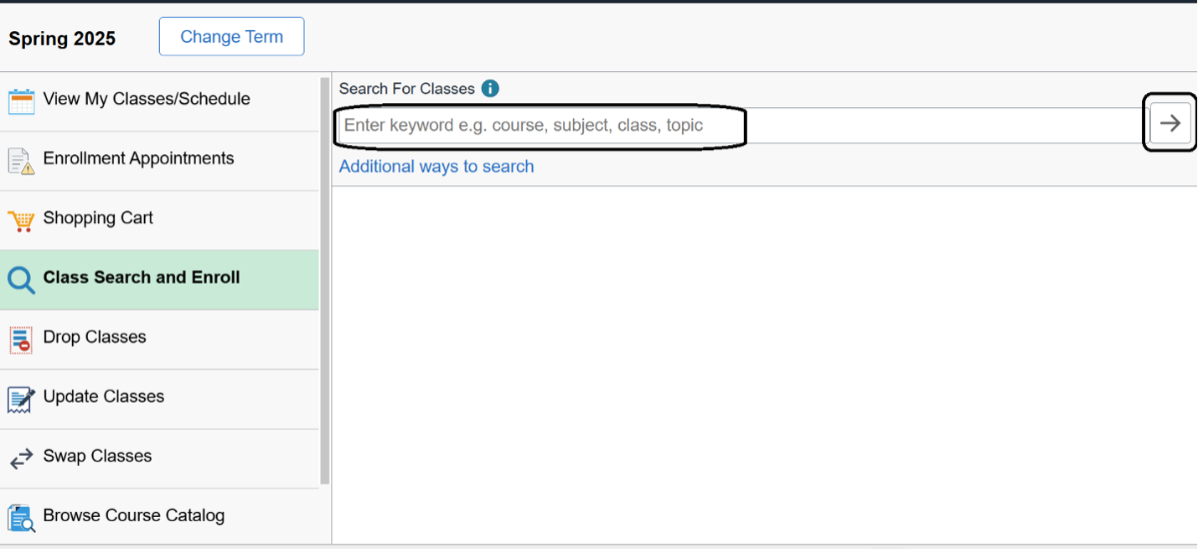Screen dimensions: 1198x553
Task: Choose Drop Classes in the navigation
Action: tap(95, 337)
